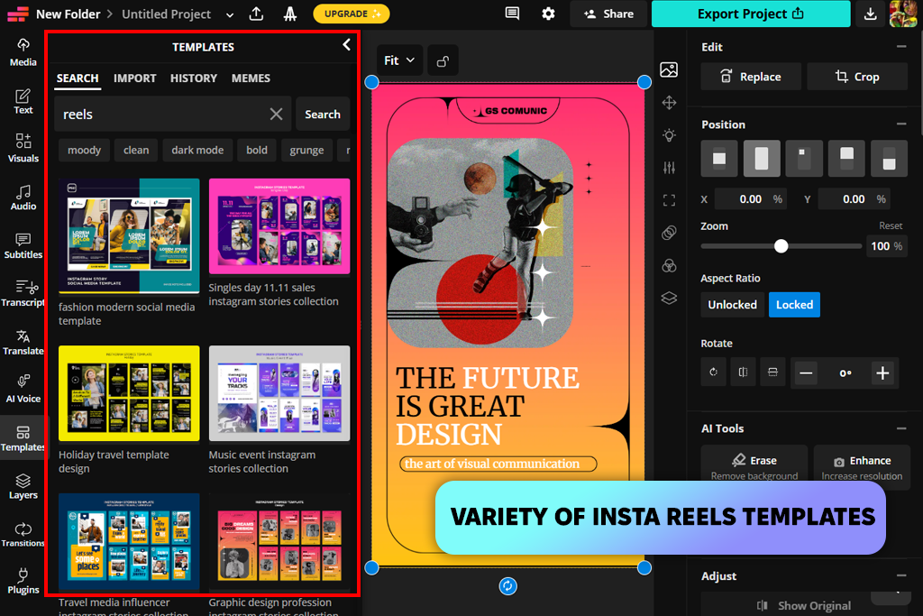The width and height of the screenshot is (923, 616).
Task: Open the Fit zoom dropdown
Action: point(399,60)
